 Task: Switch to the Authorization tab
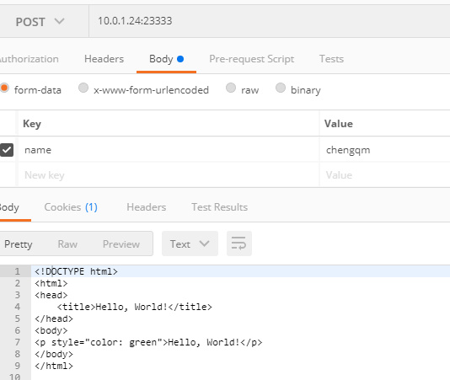click(29, 59)
